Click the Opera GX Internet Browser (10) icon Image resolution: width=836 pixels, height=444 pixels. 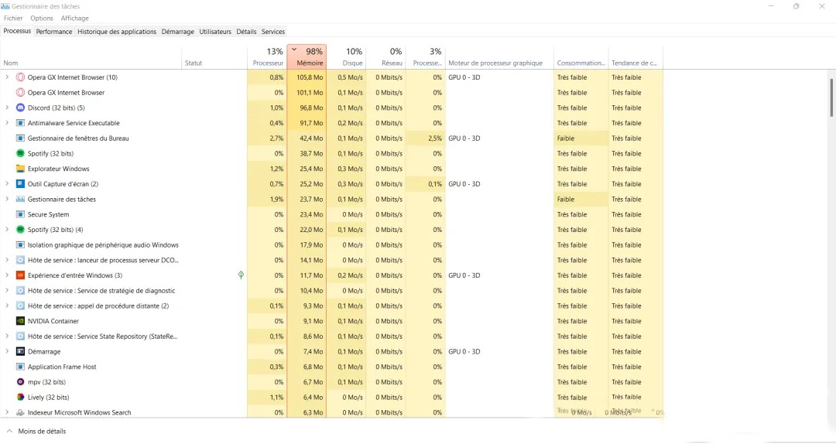20,77
